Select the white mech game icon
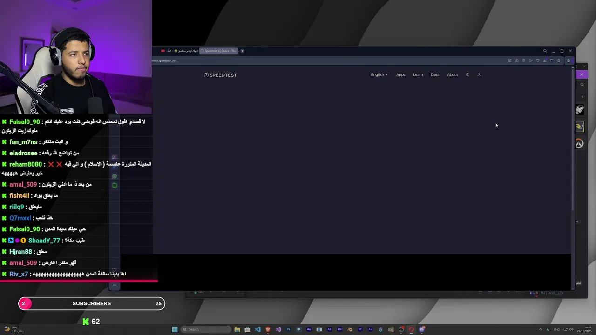Viewport: 596px width, 335px height. [579, 110]
